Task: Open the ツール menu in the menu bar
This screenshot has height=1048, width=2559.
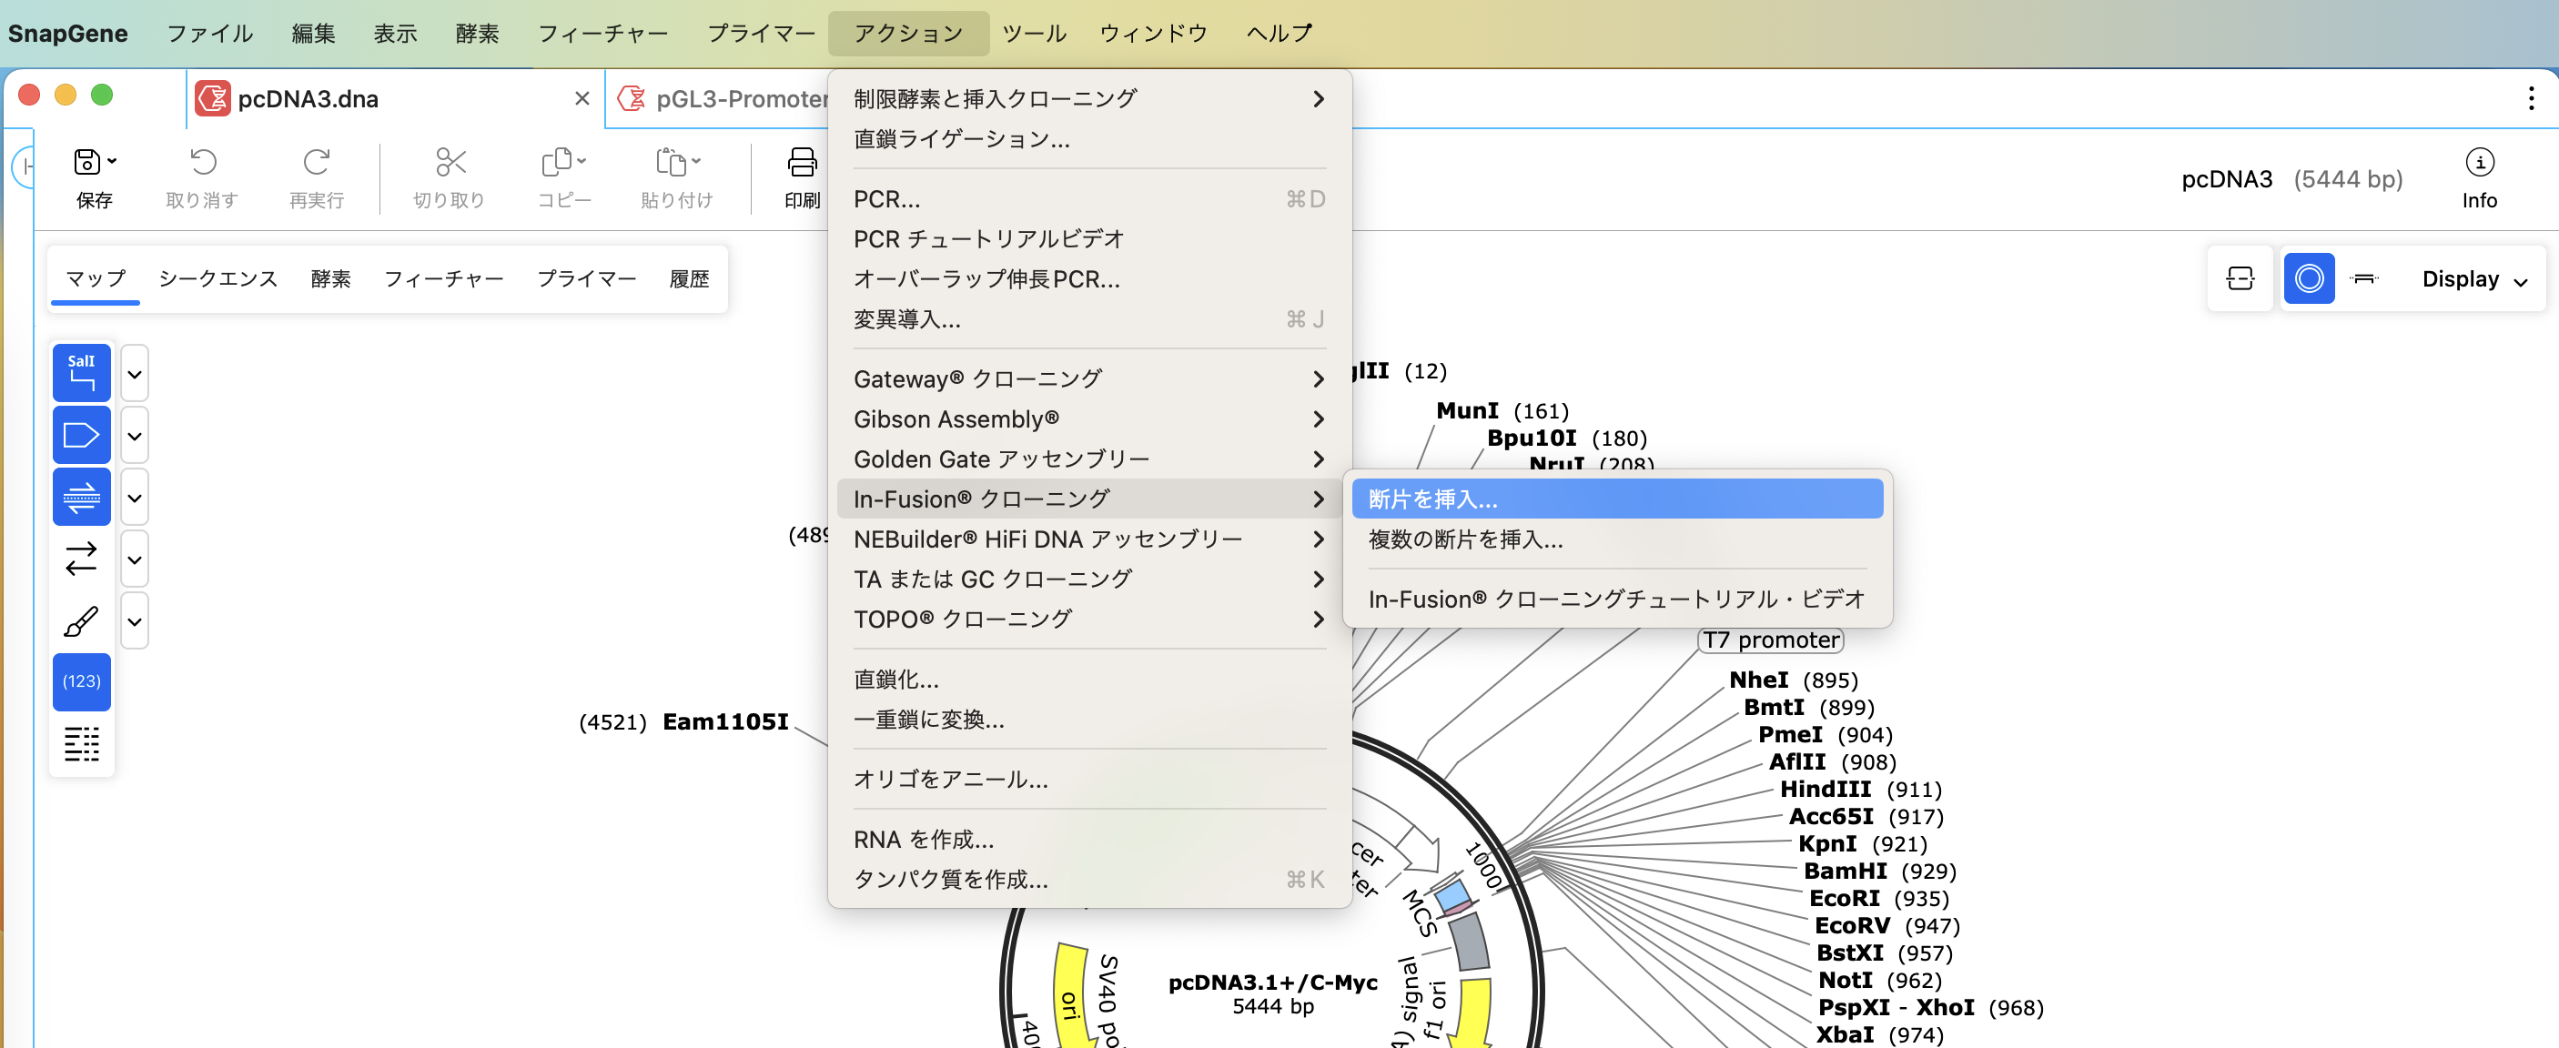Action: point(1034,33)
